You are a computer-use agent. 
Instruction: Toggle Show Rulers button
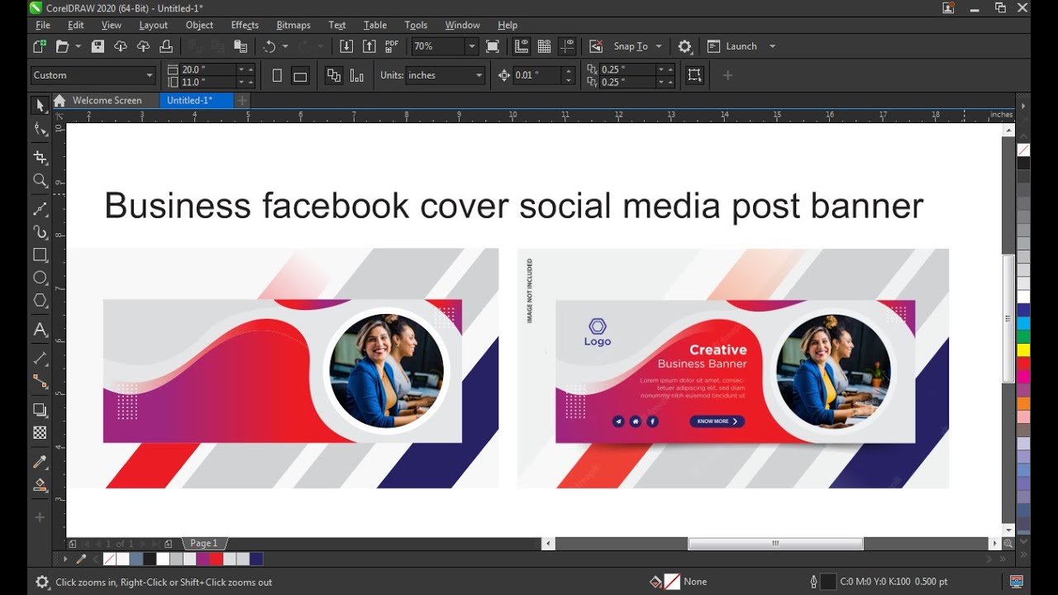[522, 46]
